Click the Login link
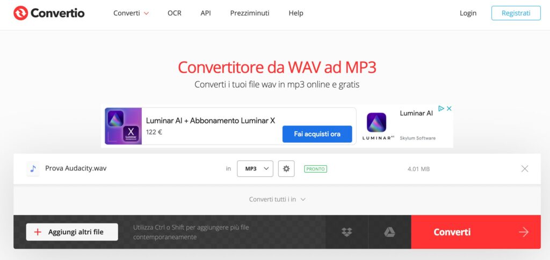 coord(468,13)
